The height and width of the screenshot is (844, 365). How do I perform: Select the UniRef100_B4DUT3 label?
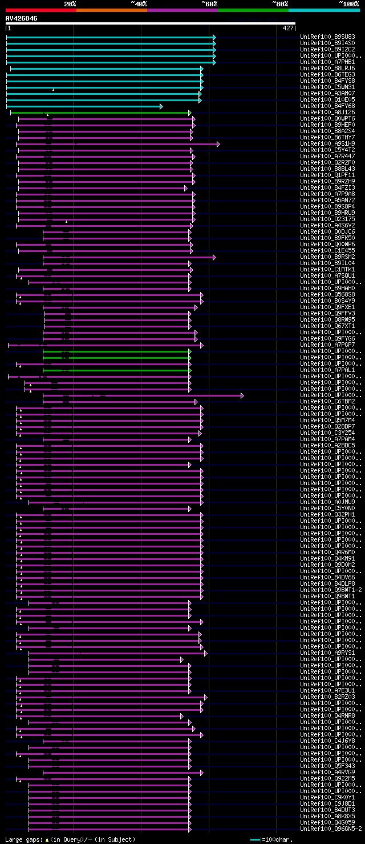pos(327,810)
